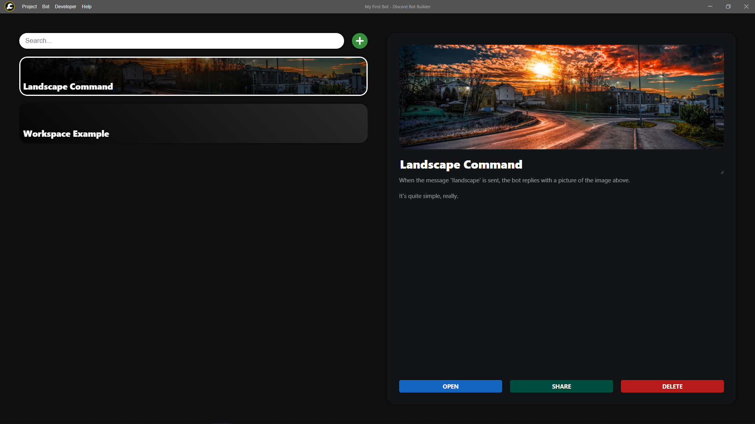
Task: Click the Landscape Command title field
Action: (x=562, y=165)
